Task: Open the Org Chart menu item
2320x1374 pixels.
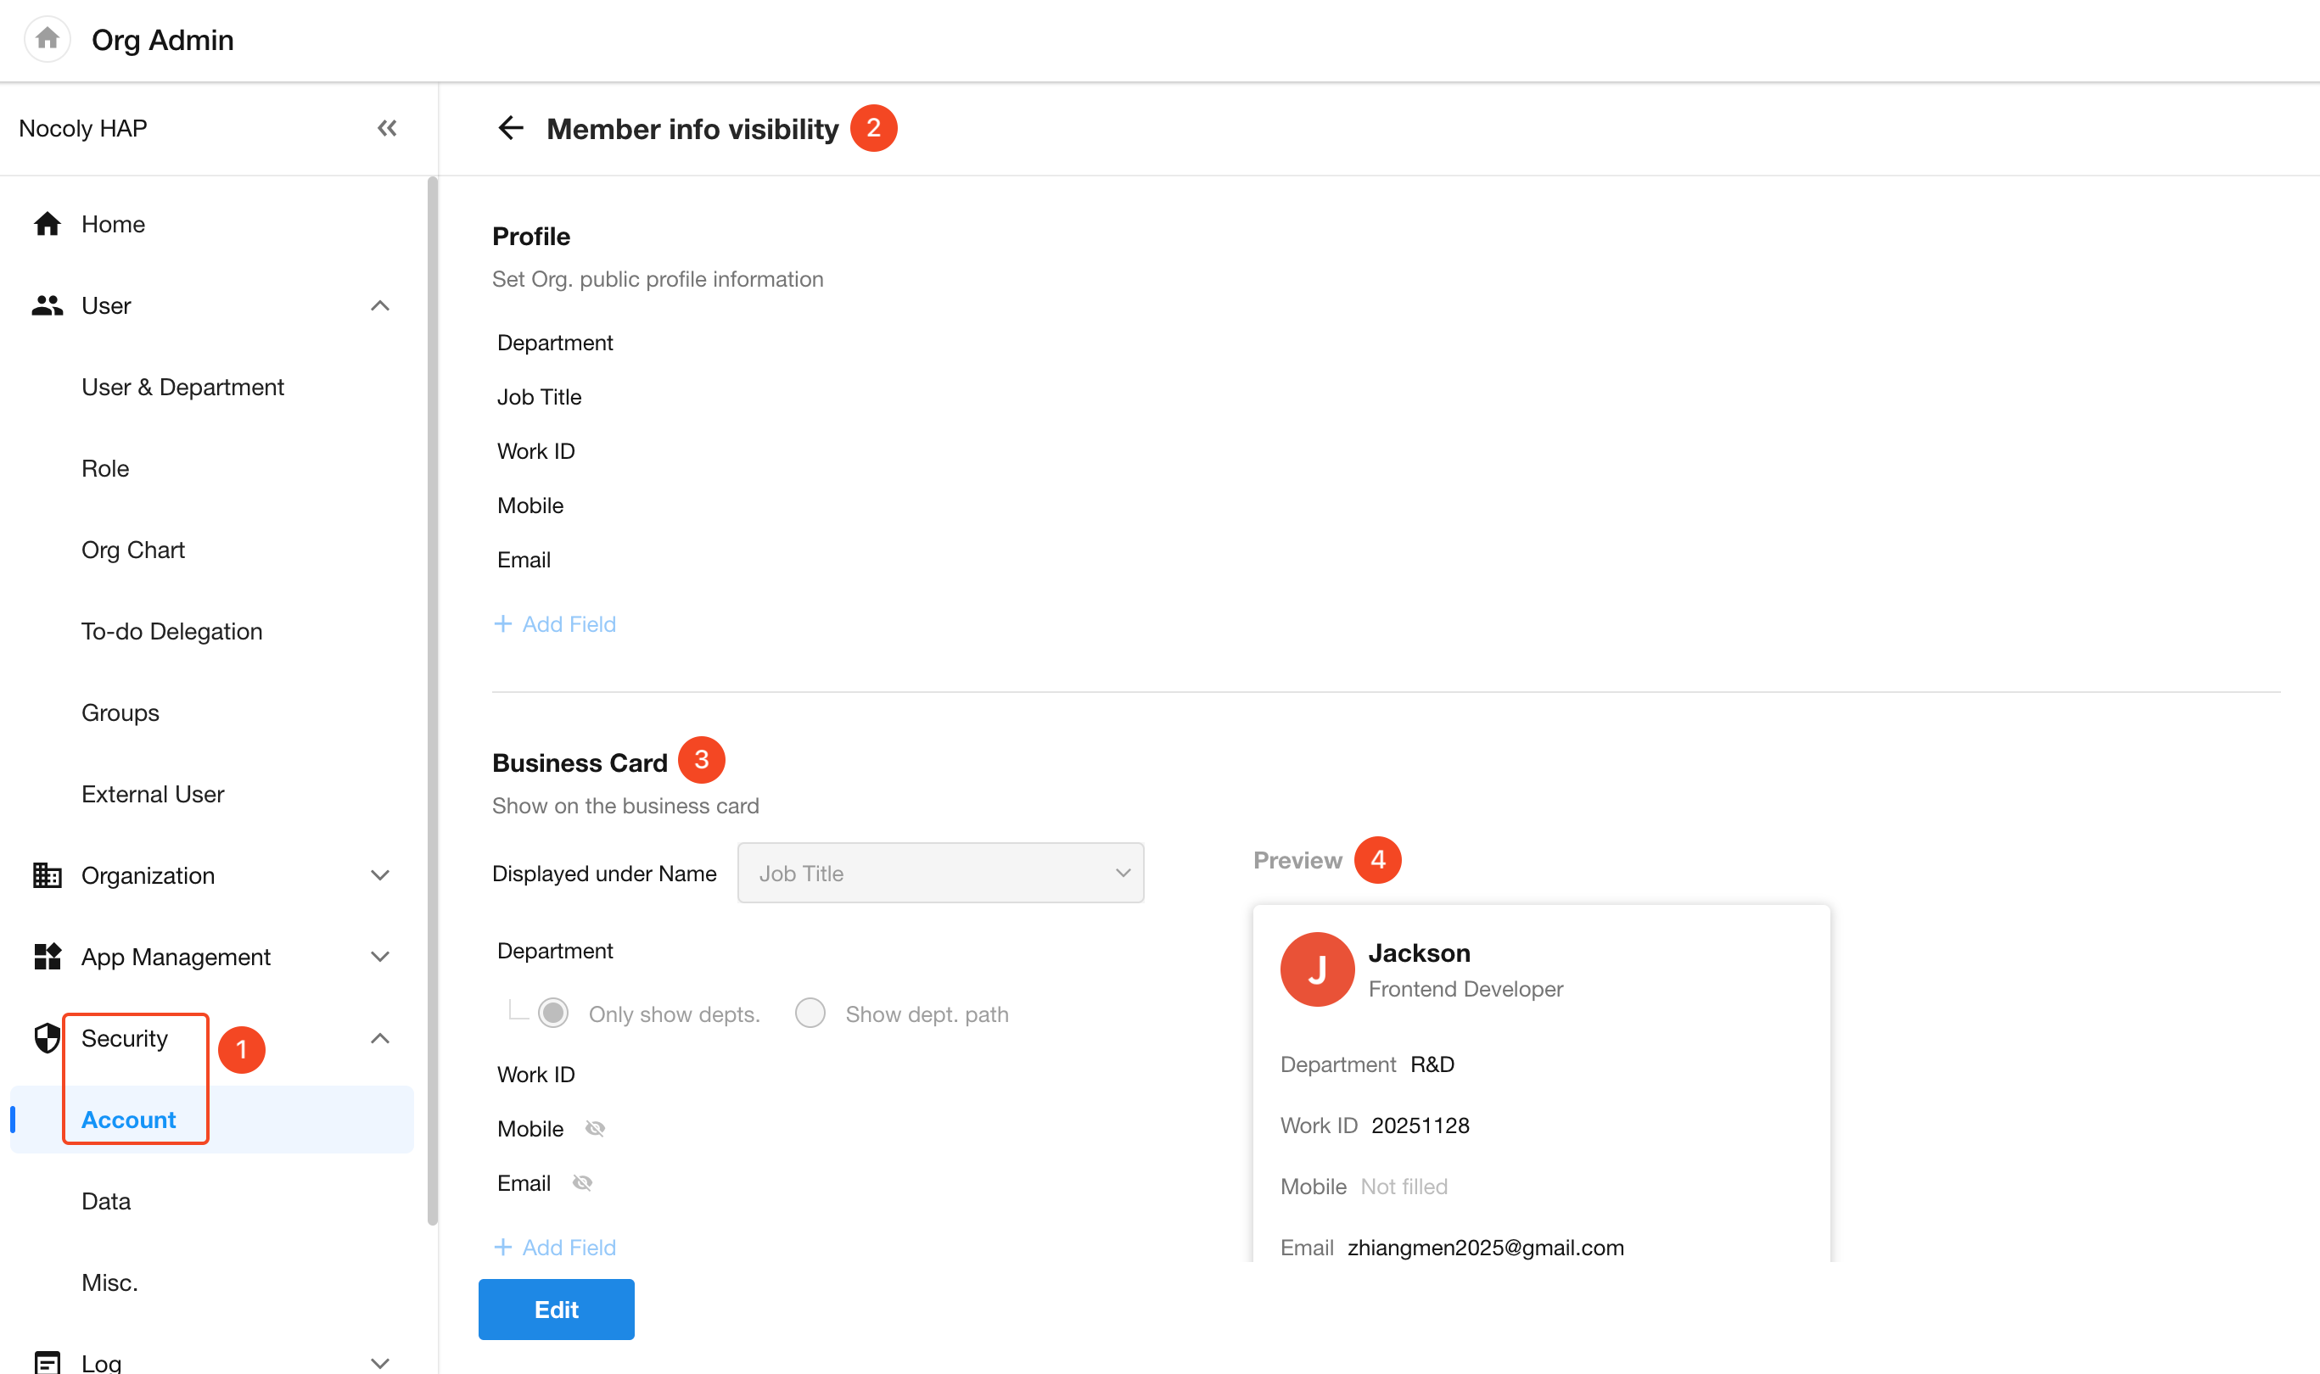Action: [x=133, y=550]
